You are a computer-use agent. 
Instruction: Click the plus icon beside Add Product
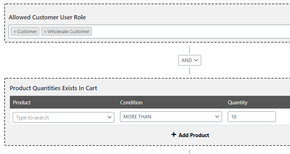pos(174,135)
